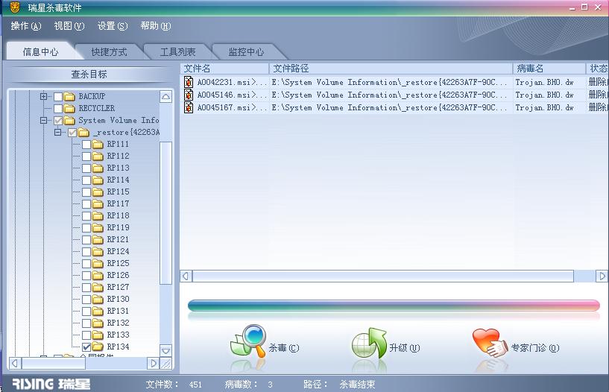This screenshot has height=392, width=609.
Task: Check the RP127 checkbox
Action: [x=86, y=288]
